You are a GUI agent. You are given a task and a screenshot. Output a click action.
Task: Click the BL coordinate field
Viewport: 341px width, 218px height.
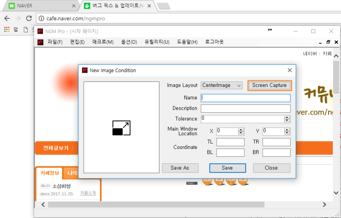[x=230, y=153]
